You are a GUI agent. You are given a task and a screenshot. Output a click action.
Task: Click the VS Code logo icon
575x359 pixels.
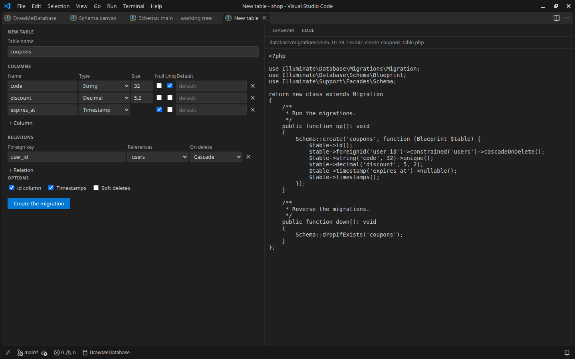[x=7, y=6]
